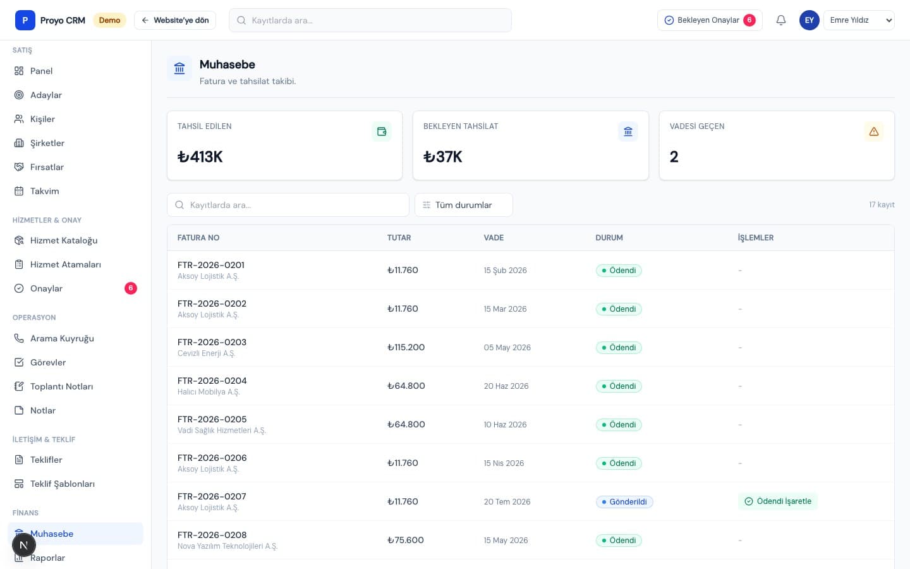
Task: Click the bank icon on Bekleyen Tahsilat card
Action: [x=628, y=132]
